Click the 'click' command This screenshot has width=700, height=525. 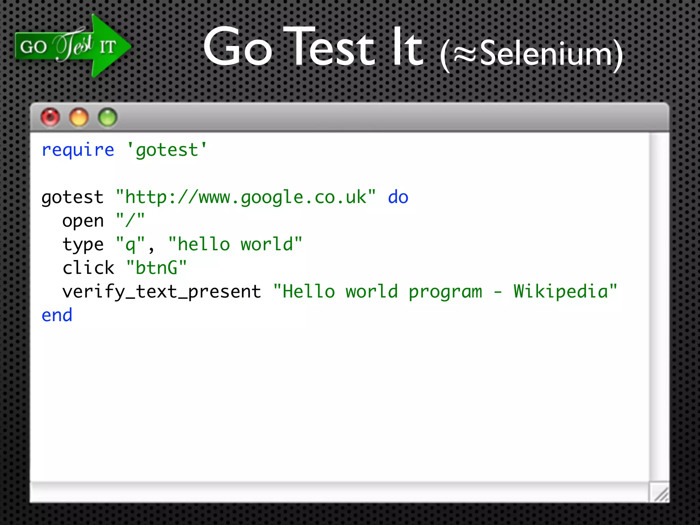coord(88,268)
